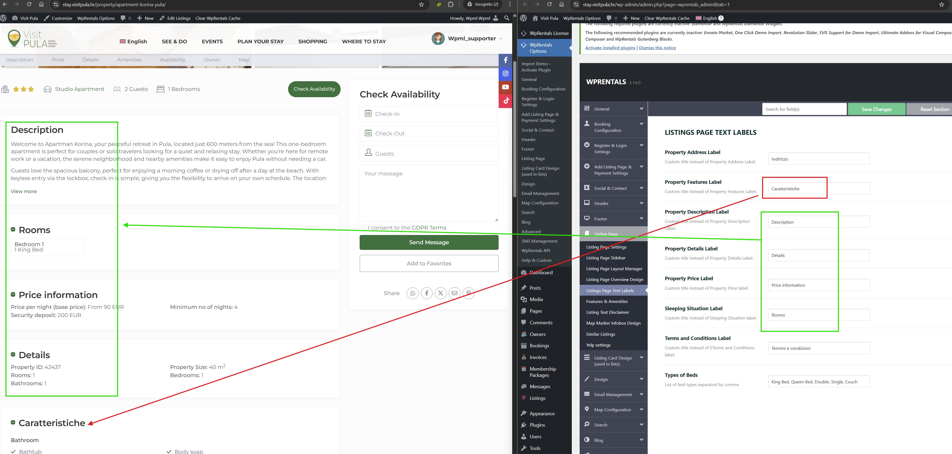This screenshot has width=952, height=454.
Task: Open Features & Amenities settings
Action: [607, 301]
